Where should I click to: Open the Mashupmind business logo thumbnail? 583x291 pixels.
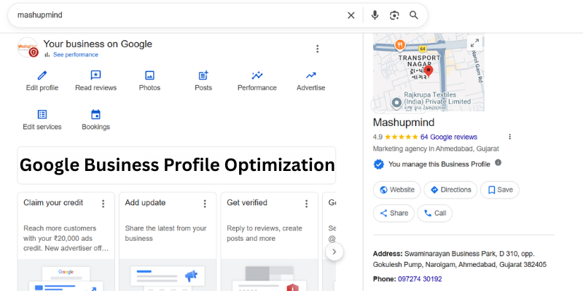[28, 47]
